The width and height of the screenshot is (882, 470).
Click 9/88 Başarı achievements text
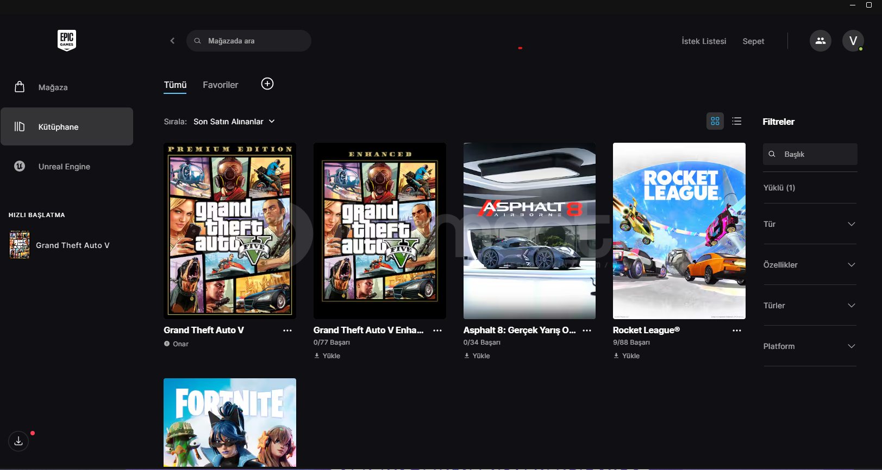[631, 342]
